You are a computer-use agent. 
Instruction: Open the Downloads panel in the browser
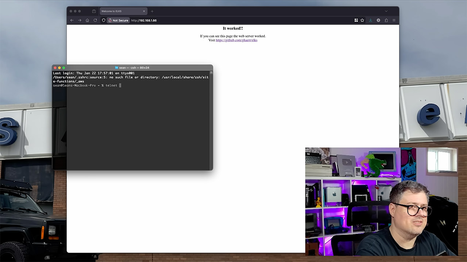371,20
